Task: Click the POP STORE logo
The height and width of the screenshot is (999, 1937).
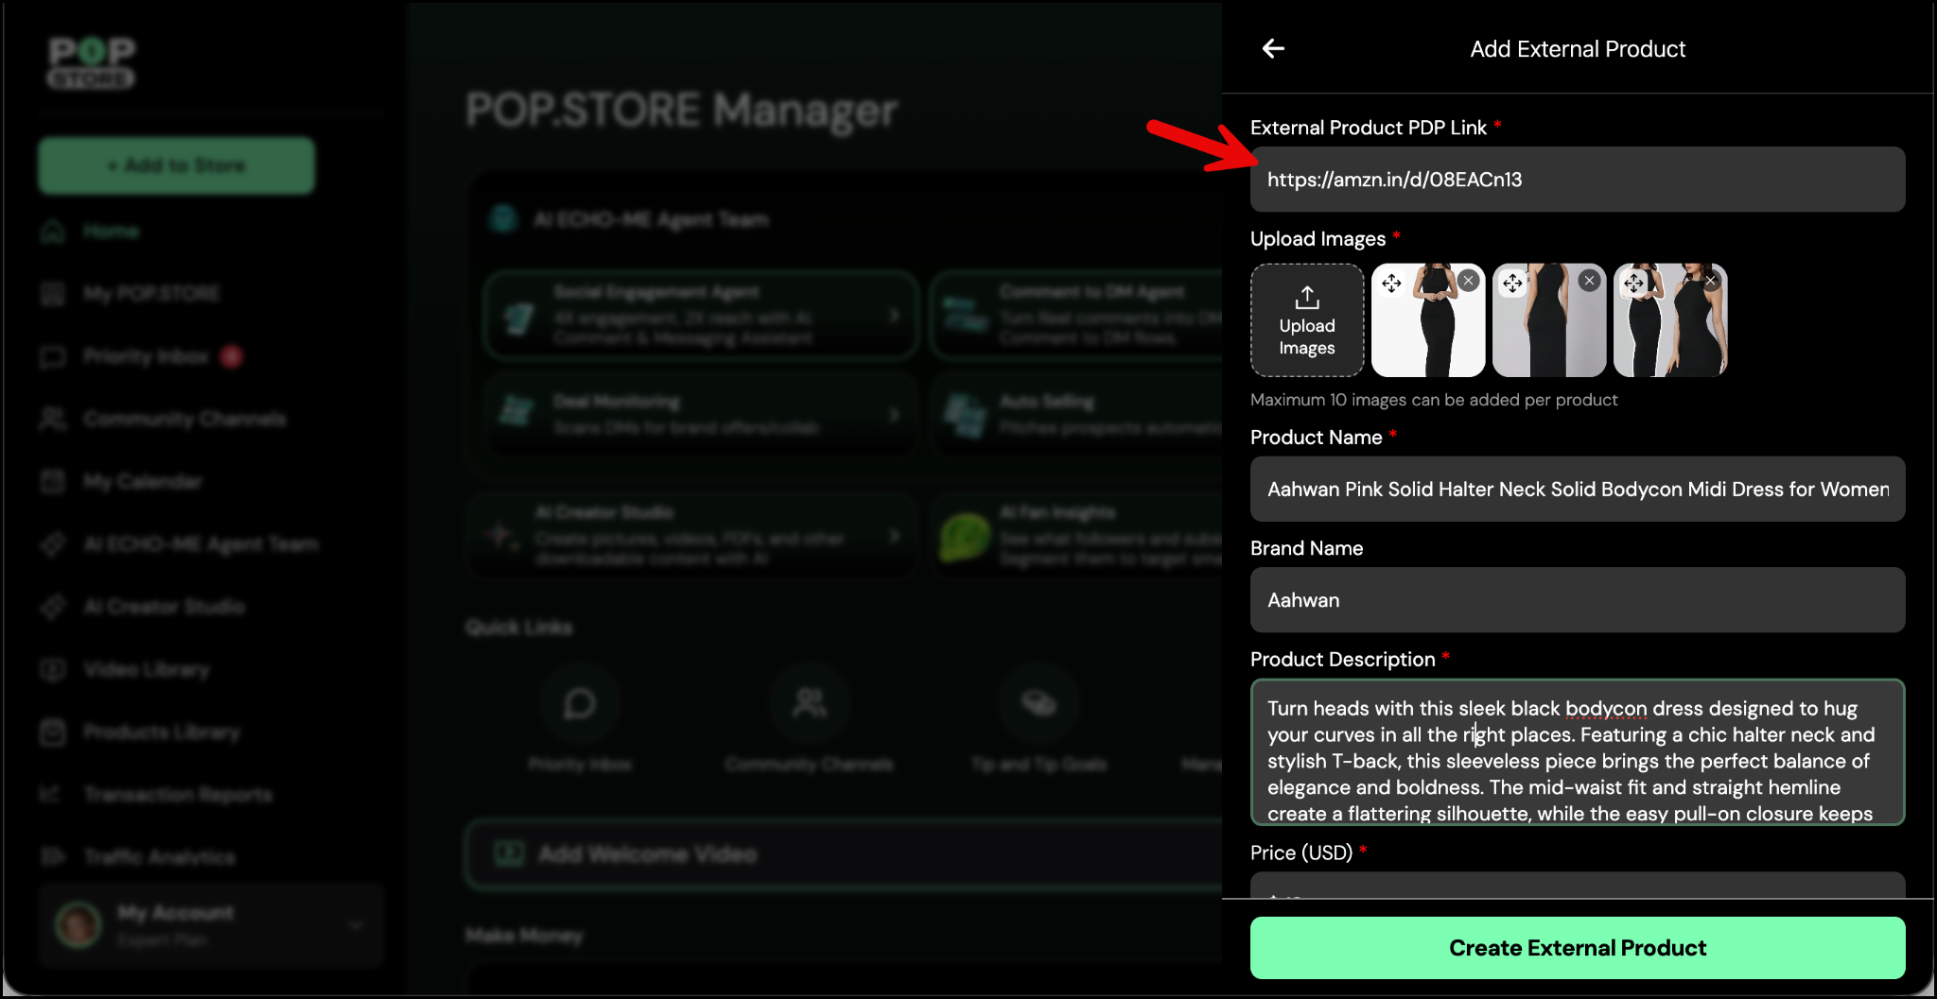Action: pyautogui.click(x=92, y=62)
